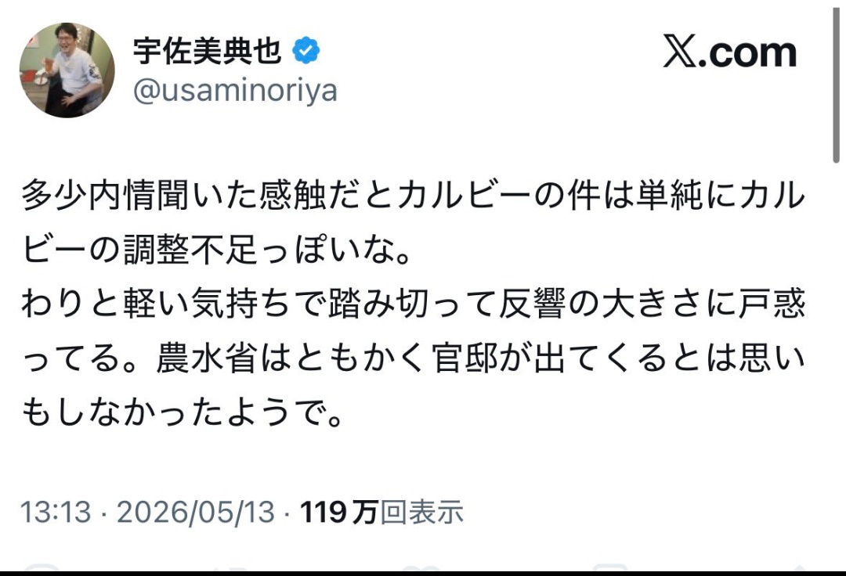The height and width of the screenshot is (576, 846).
Task: Click the tweet line starting 多少内情聞いた
Action: click(x=414, y=195)
